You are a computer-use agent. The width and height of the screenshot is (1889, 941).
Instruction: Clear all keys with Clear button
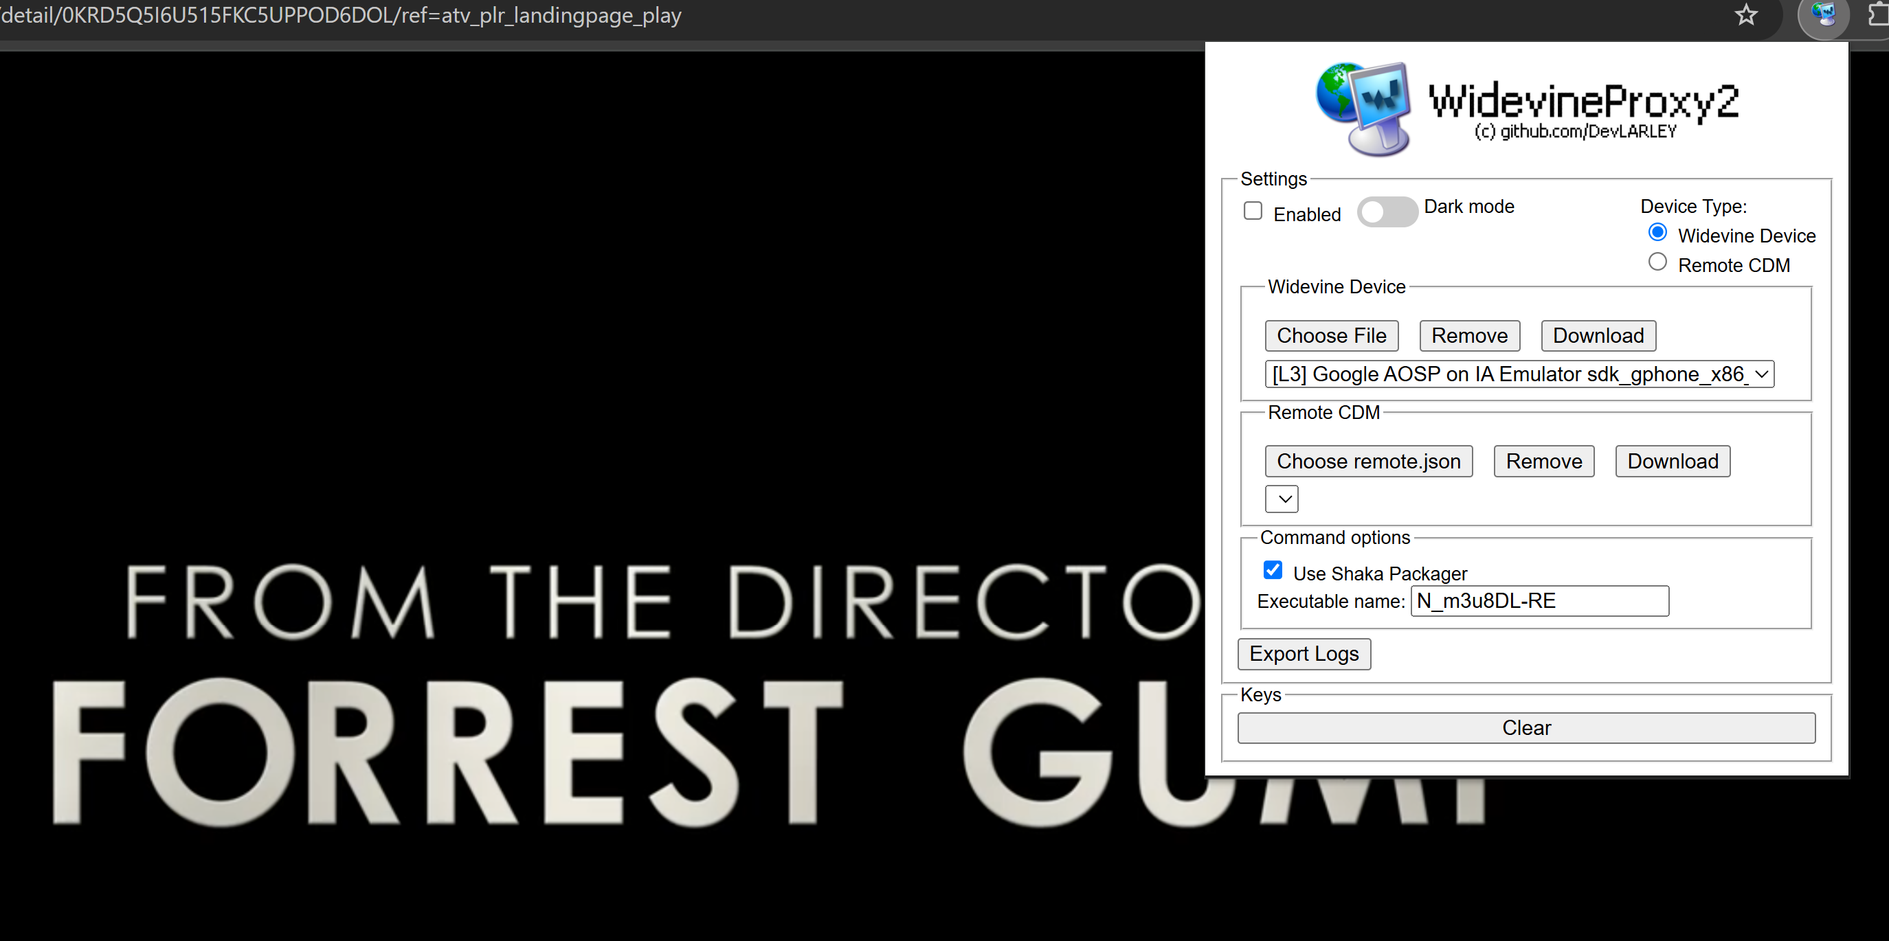click(x=1525, y=728)
